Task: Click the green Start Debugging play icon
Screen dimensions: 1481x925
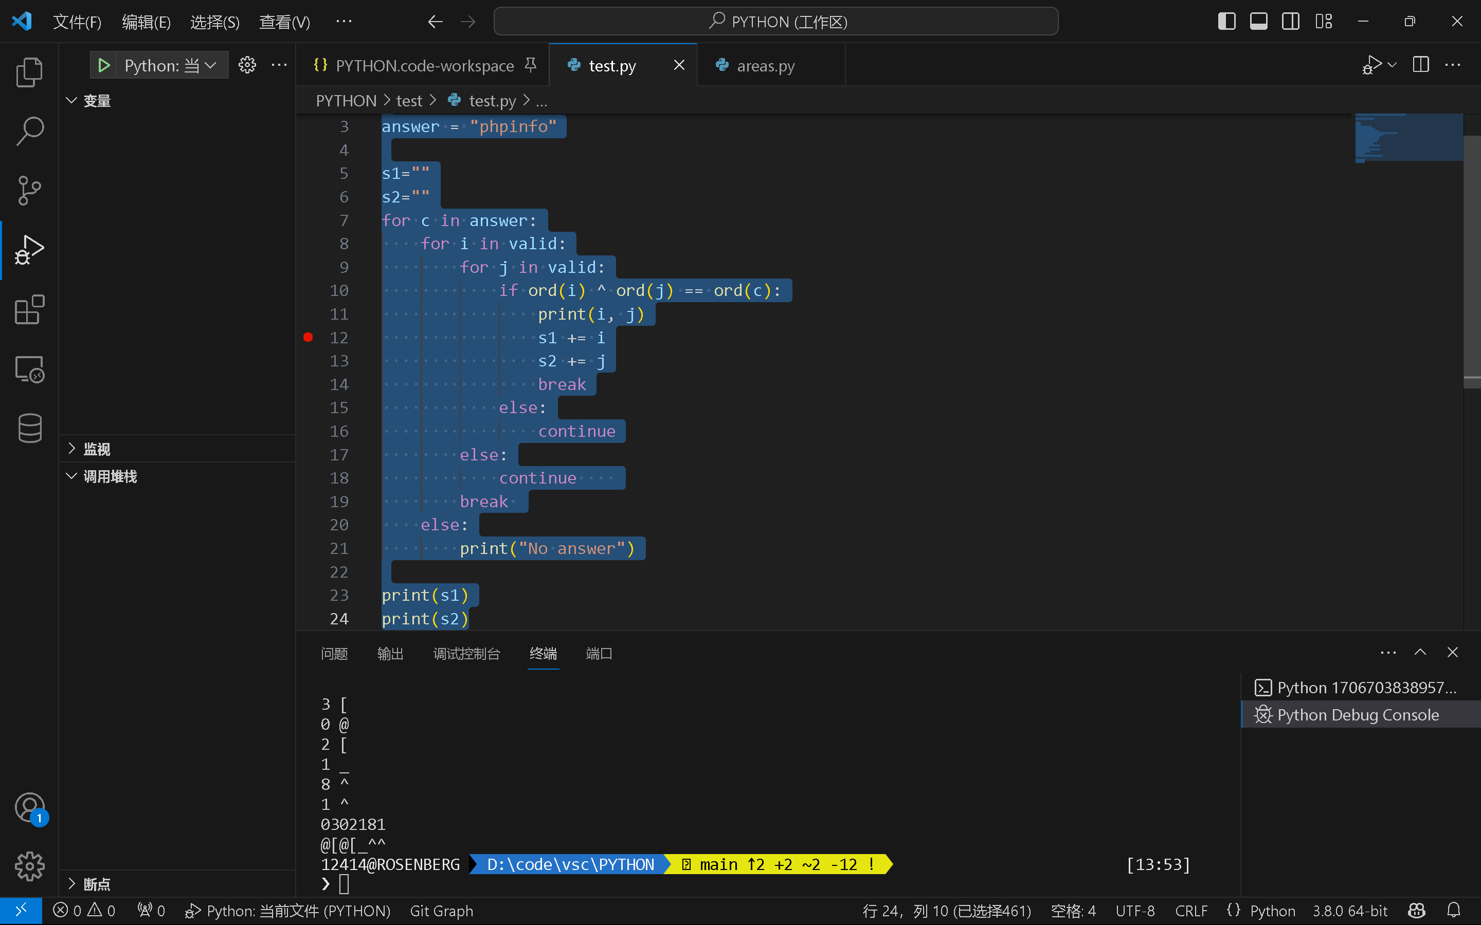Action: [104, 65]
